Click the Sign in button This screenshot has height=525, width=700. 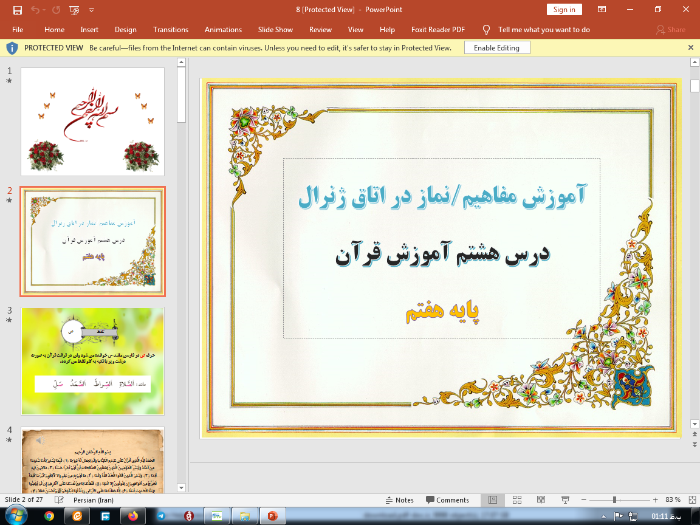[x=564, y=10]
